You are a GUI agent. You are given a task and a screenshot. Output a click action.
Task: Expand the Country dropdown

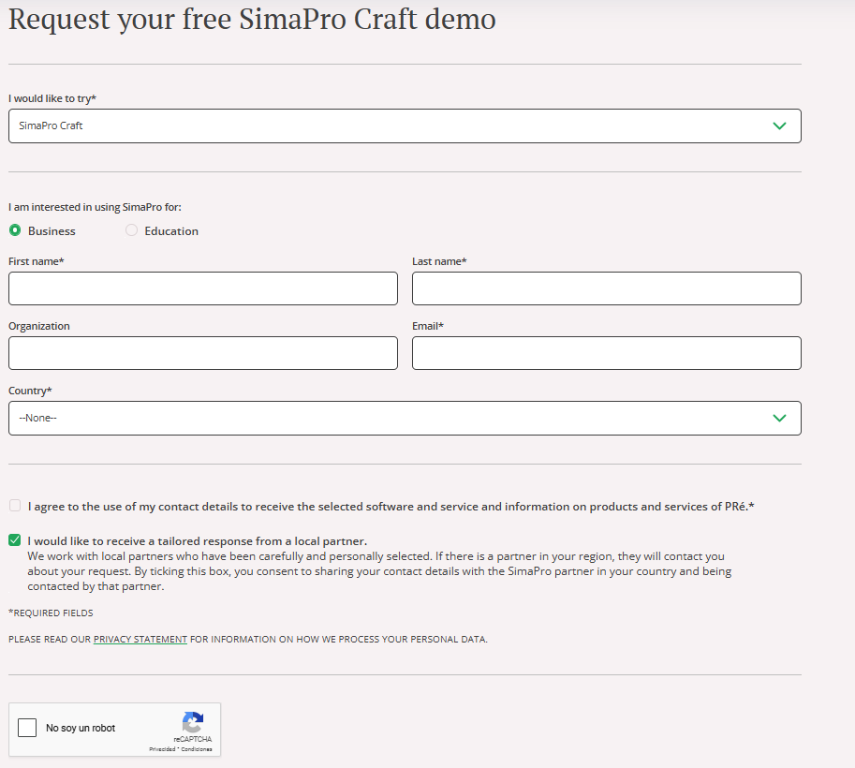tap(405, 419)
